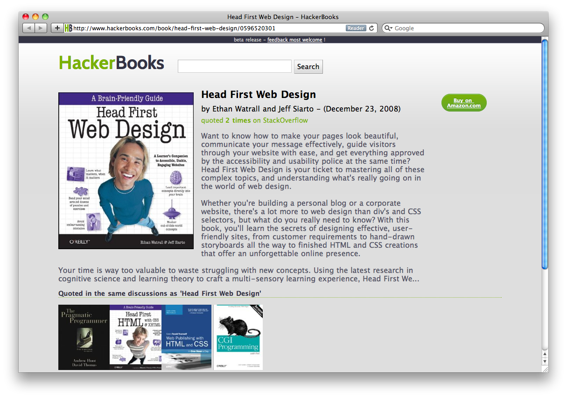Open The Pragmatic Programmer book thumbnail
The height and width of the screenshot is (398, 567).
(x=84, y=337)
